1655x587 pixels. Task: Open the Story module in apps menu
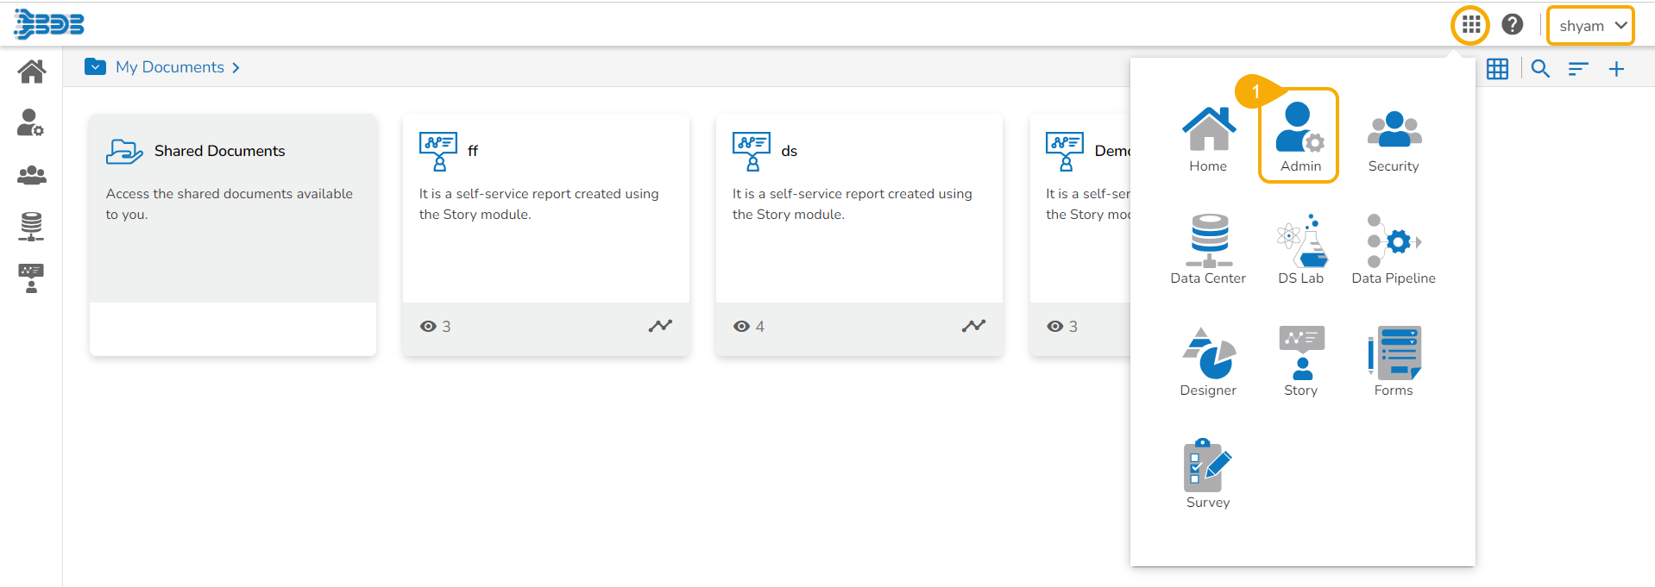pyautogui.click(x=1300, y=360)
